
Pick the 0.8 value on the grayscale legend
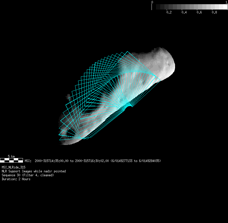pyautogui.click(x=214, y=12)
